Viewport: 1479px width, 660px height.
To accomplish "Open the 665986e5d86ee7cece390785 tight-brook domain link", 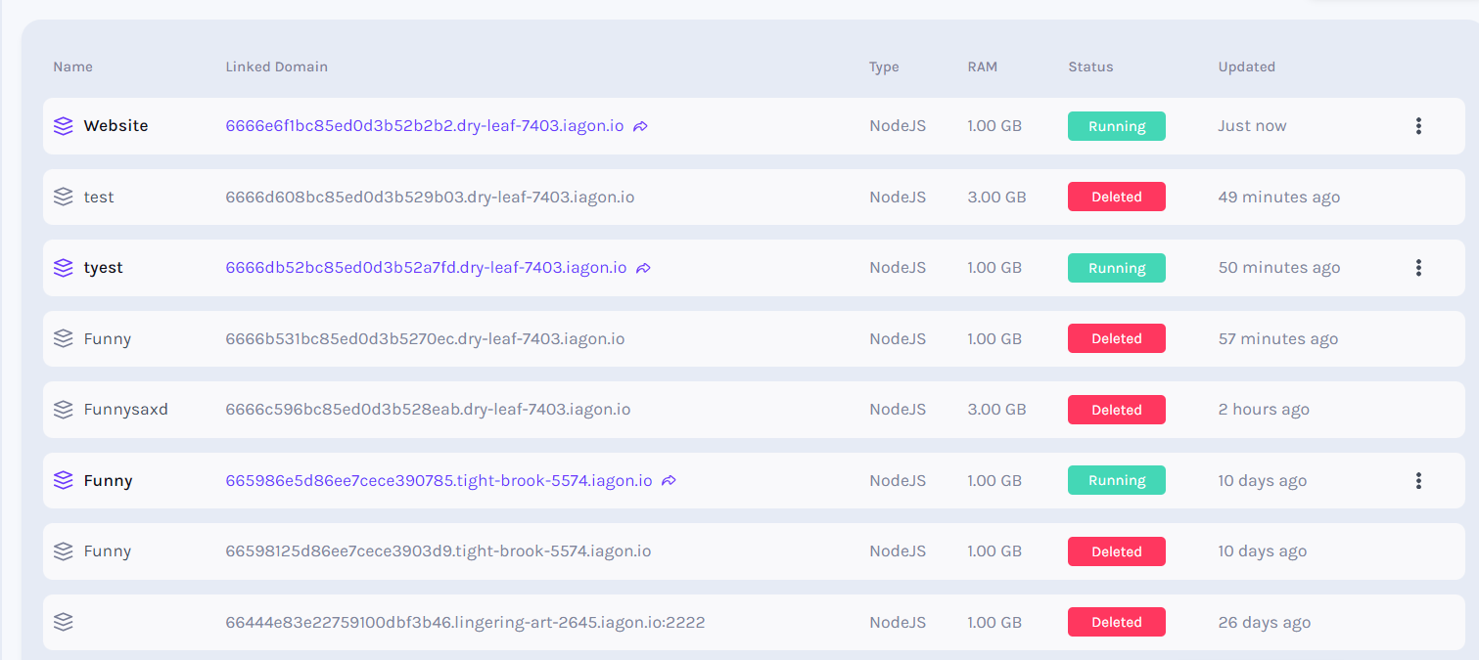I will pyautogui.click(x=439, y=481).
